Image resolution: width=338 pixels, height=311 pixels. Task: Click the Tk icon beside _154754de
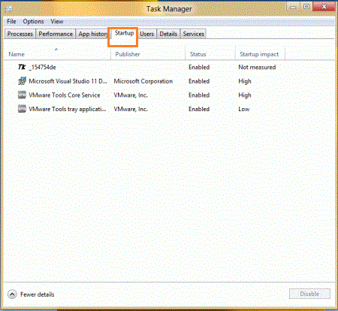pyautogui.click(x=22, y=67)
